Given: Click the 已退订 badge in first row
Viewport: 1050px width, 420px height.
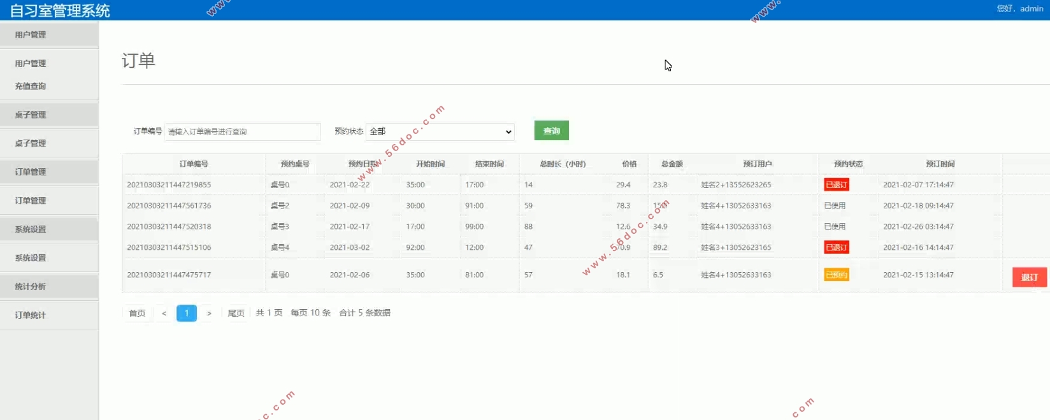Looking at the screenshot, I should point(836,185).
